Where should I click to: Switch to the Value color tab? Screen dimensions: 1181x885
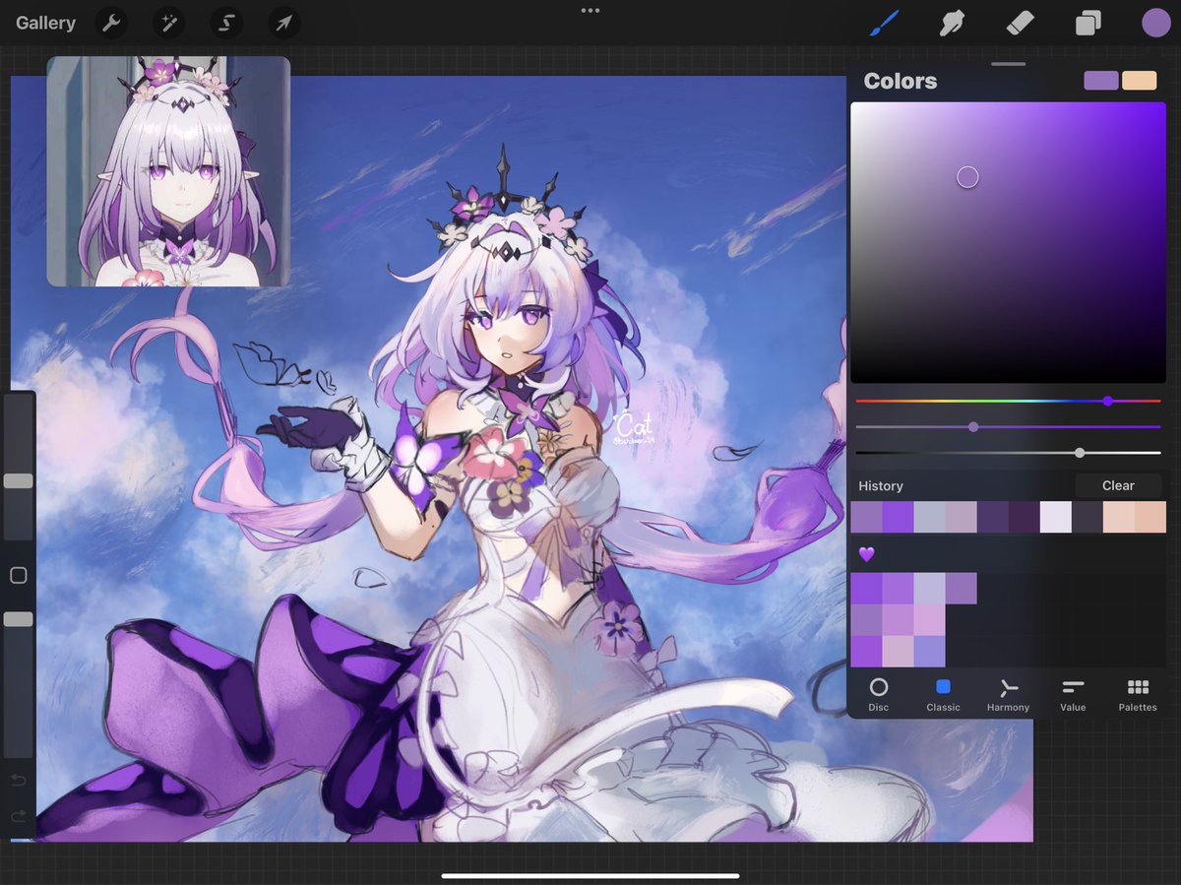click(1073, 694)
